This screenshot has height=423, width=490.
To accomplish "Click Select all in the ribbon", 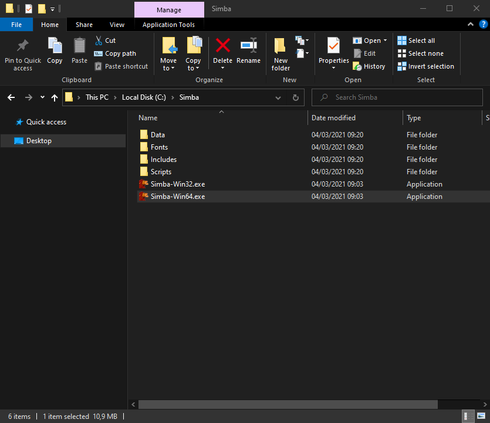I will pyautogui.click(x=416, y=40).
